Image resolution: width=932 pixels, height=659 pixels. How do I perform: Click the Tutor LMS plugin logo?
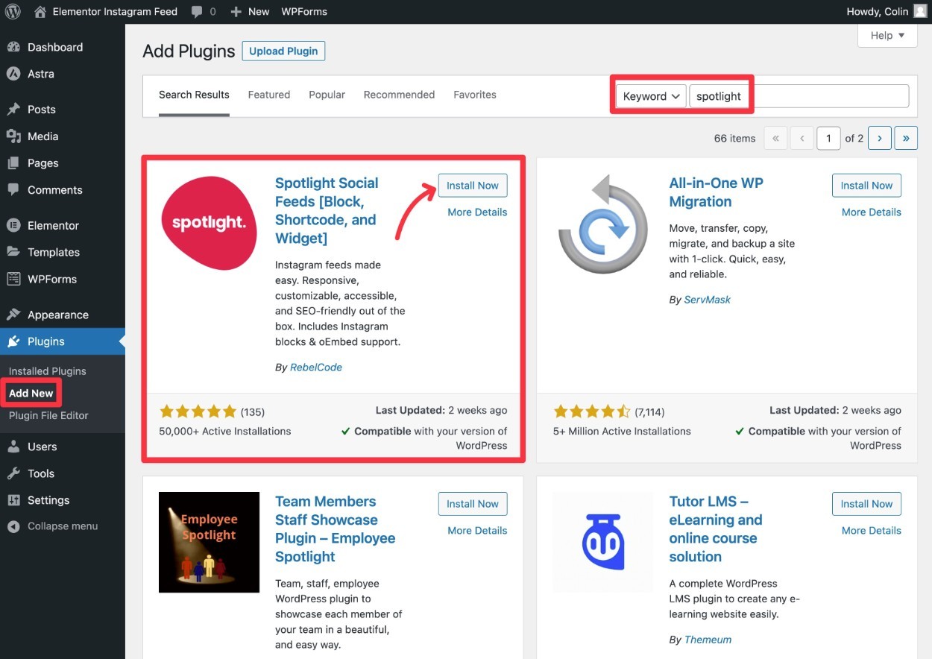tap(602, 542)
